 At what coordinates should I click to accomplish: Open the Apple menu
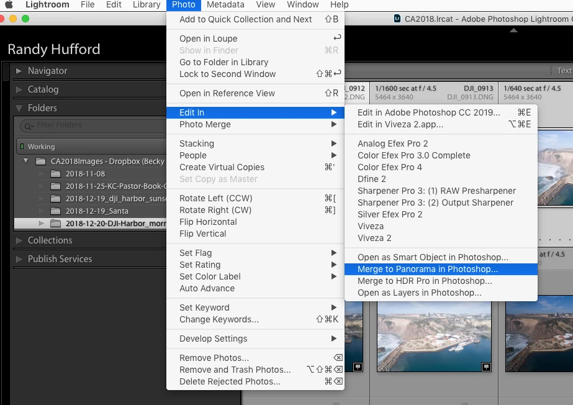(9, 5)
